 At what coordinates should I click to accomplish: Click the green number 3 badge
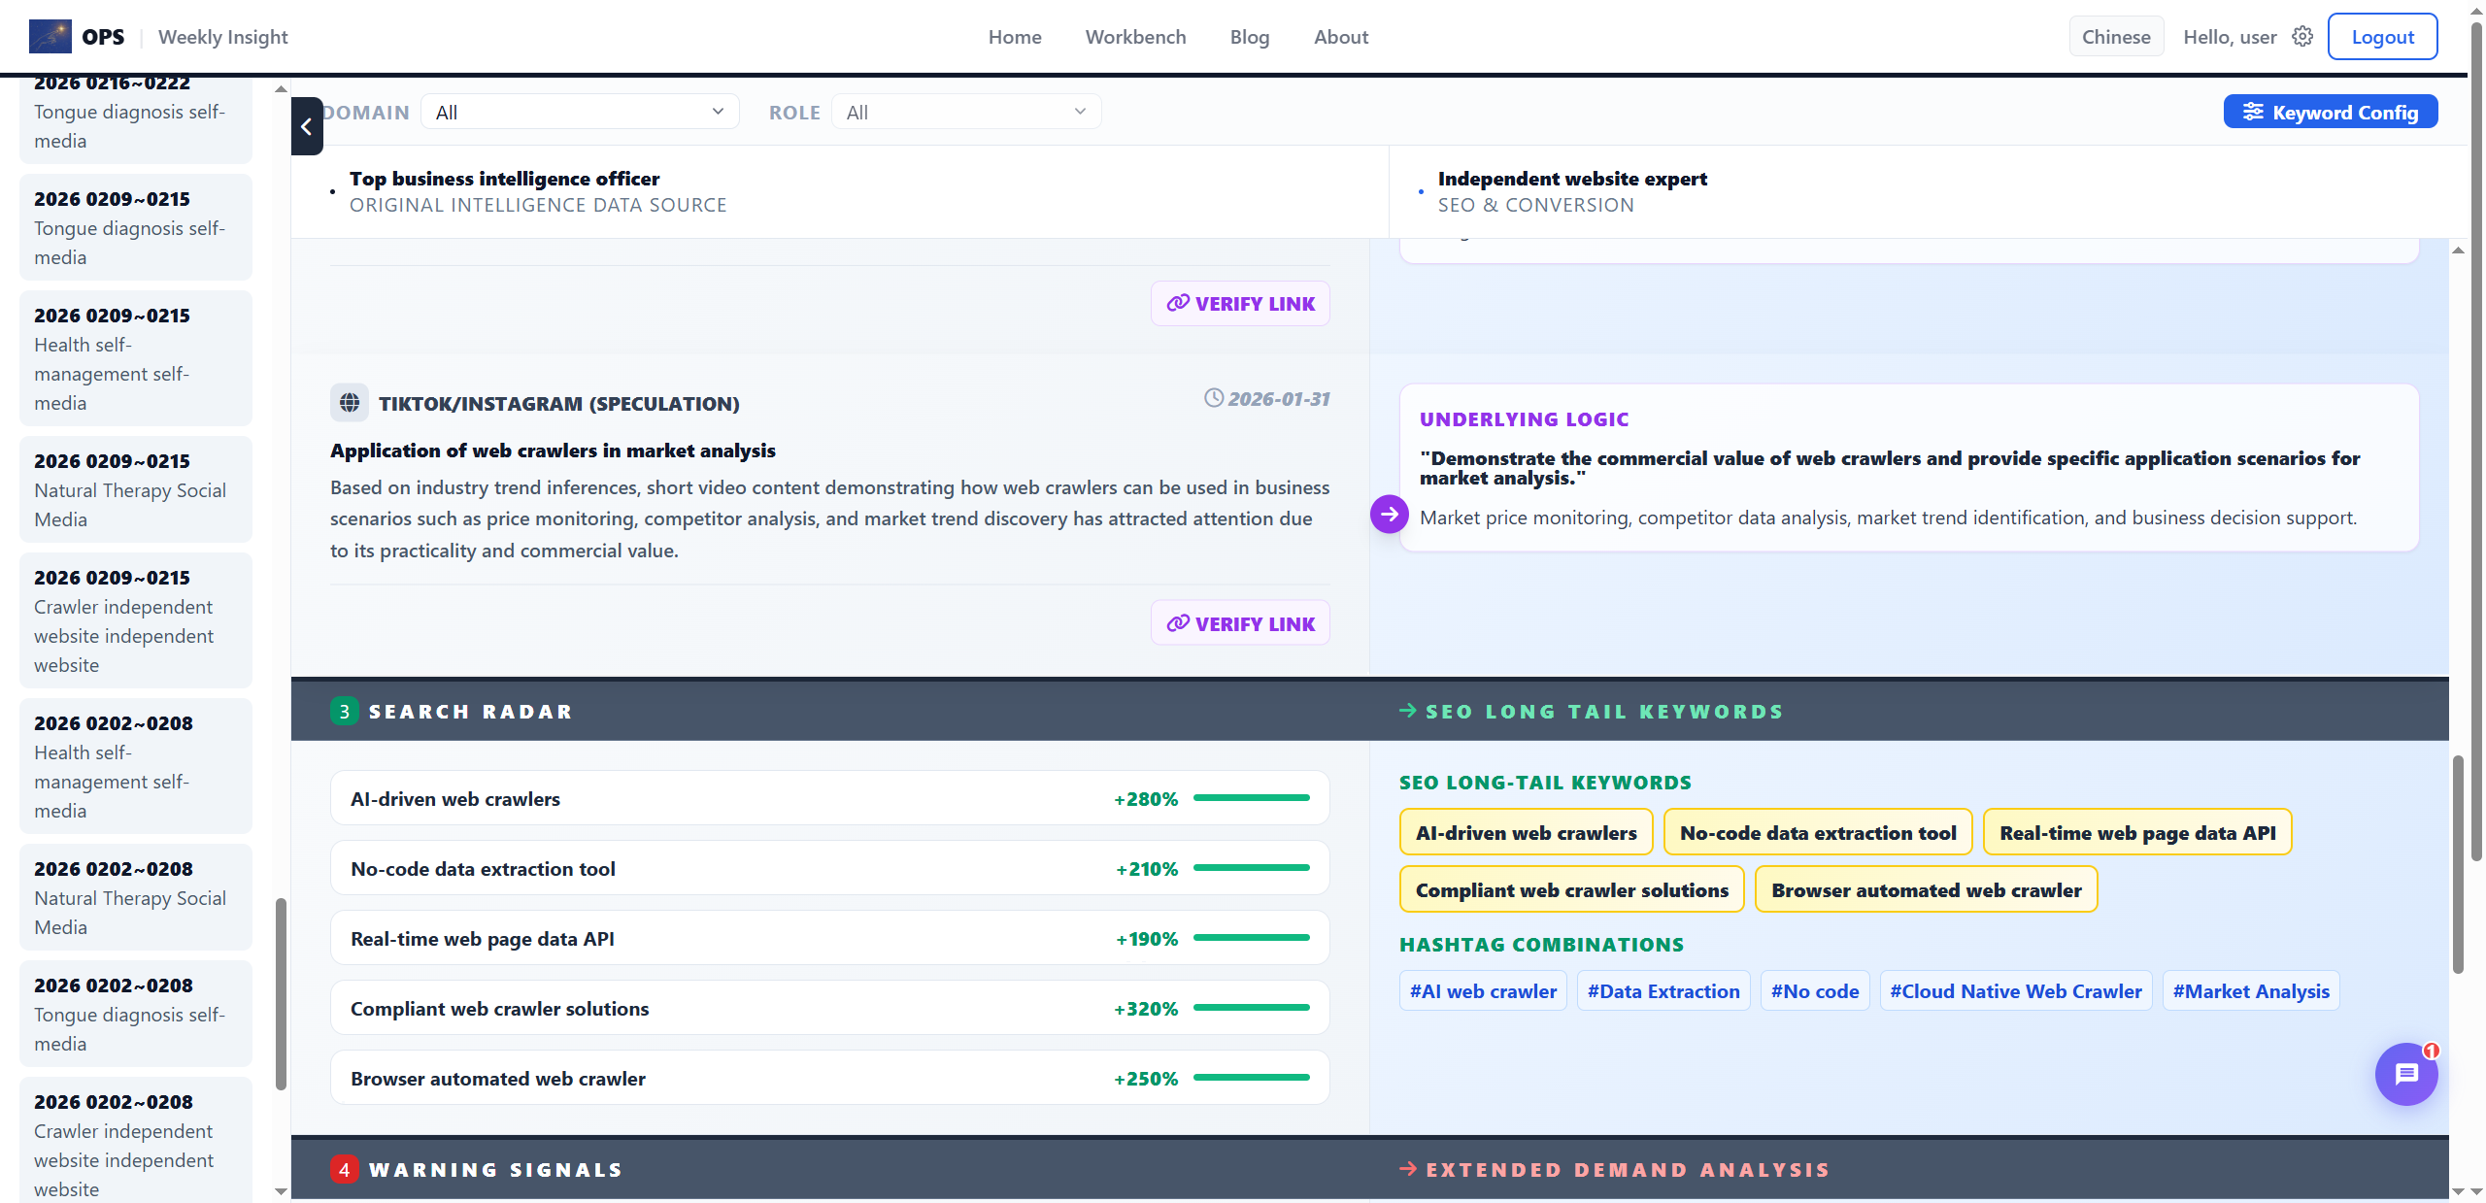click(344, 712)
